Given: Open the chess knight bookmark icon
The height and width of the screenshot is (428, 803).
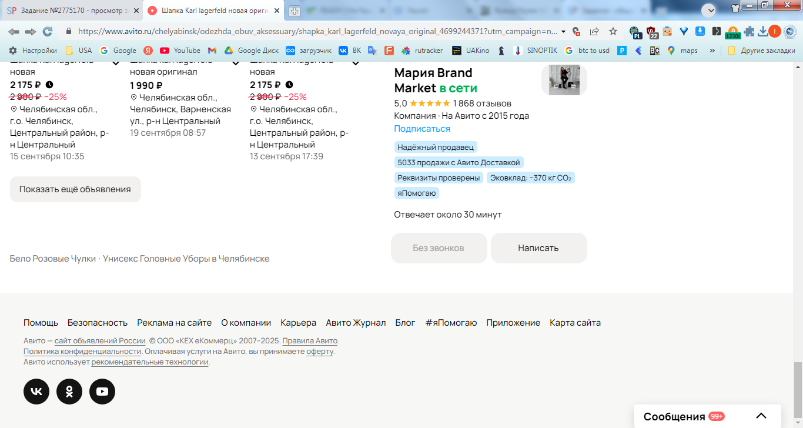Looking at the screenshot, I should point(501,51).
